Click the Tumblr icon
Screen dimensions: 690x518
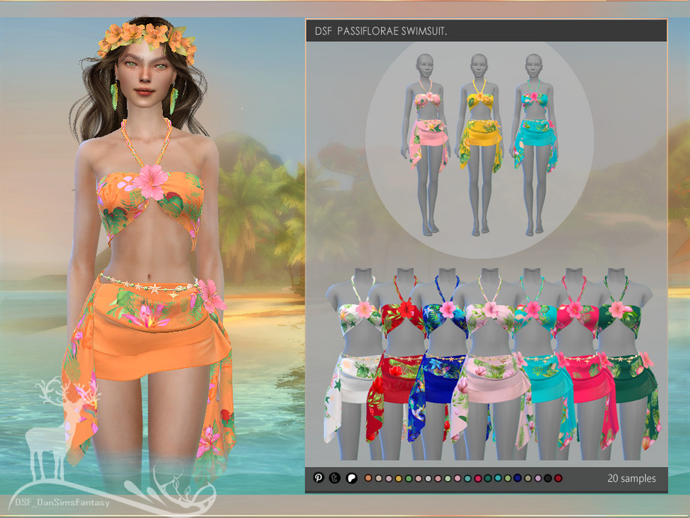pyautogui.click(x=334, y=477)
